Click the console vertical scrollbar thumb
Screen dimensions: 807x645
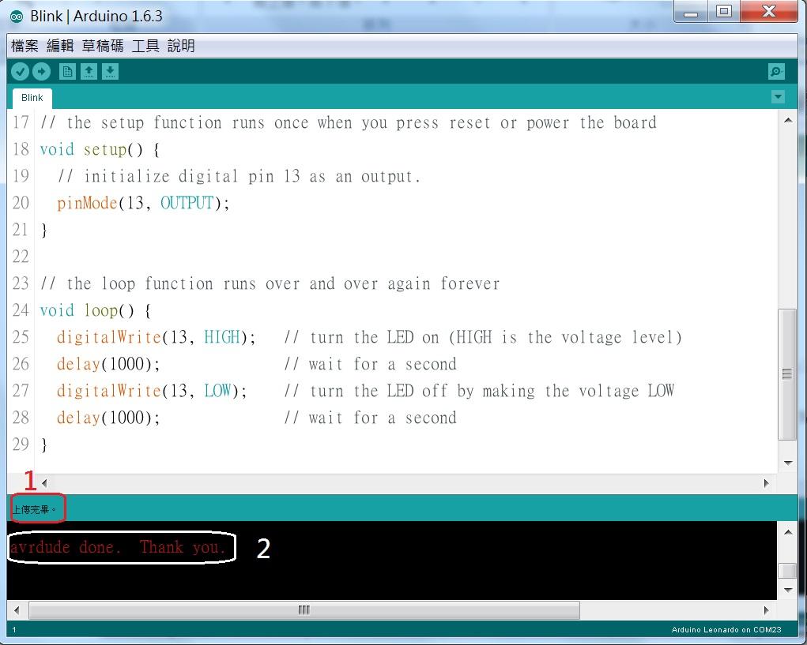[788, 571]
